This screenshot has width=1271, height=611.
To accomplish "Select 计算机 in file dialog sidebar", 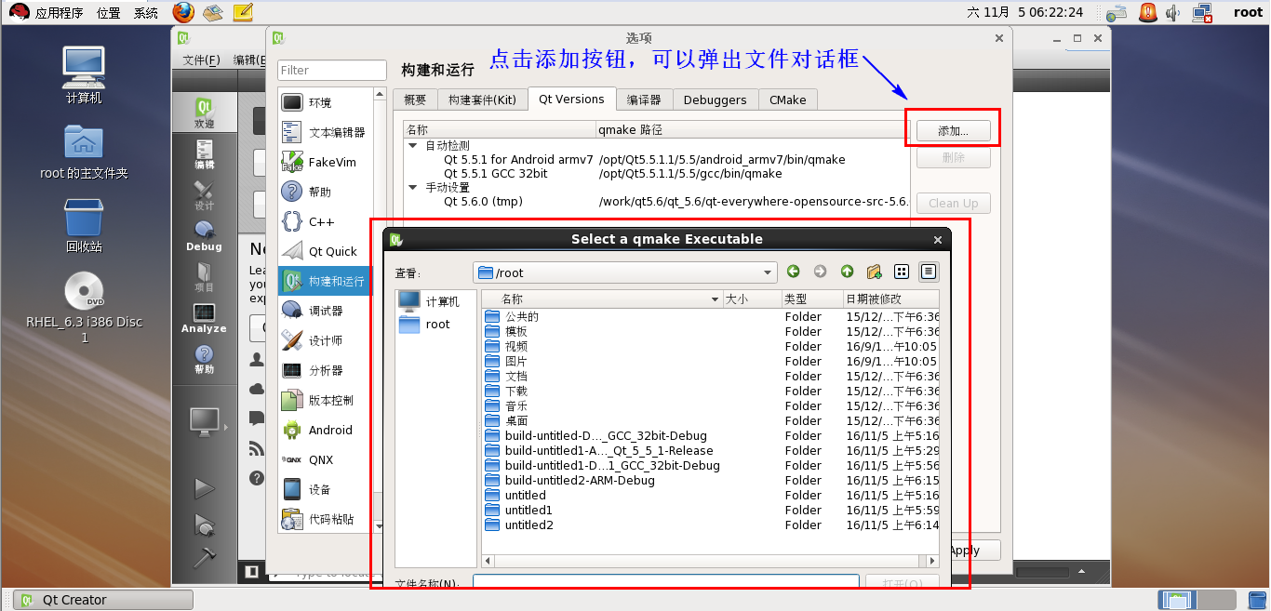I will click(x=435, y=301).
